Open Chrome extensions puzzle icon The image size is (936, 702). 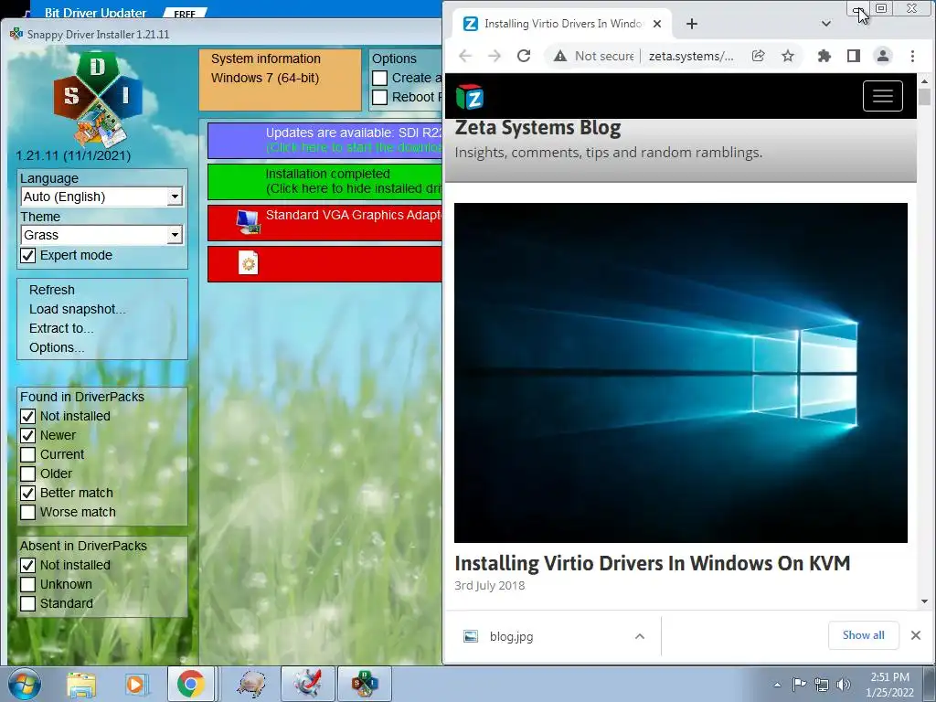824,56
